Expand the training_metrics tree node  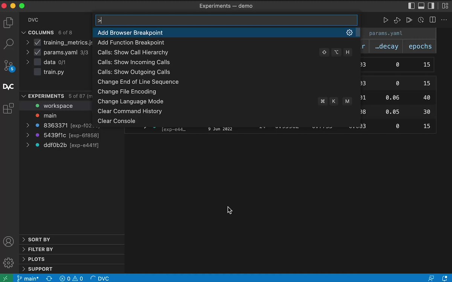[28, 43]
